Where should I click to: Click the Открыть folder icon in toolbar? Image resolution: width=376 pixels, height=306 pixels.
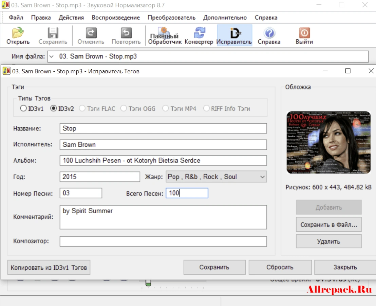click(x=18, y=33)
